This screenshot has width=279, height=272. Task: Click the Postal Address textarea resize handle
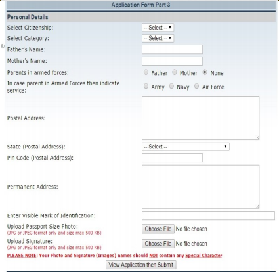(x=257, y=137)
